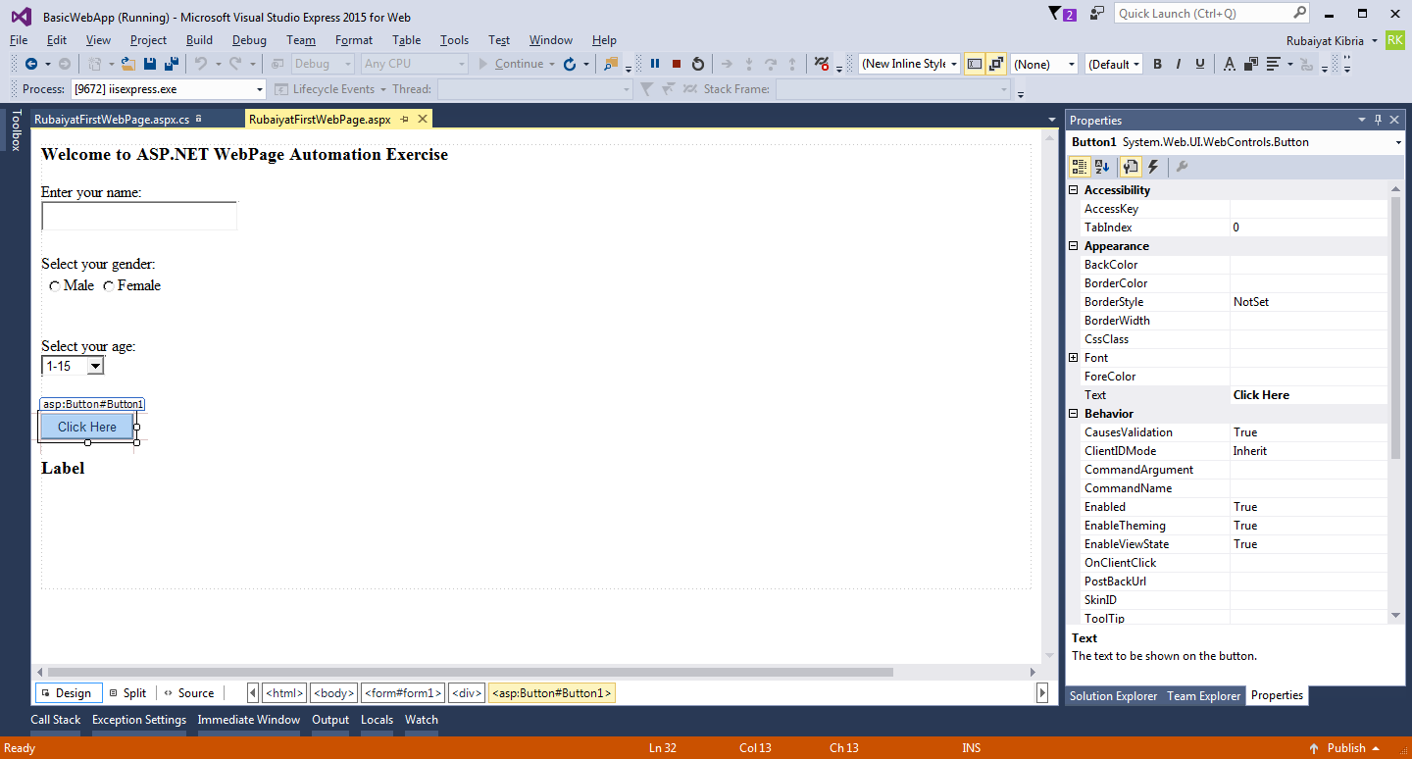1412x759 pixels.
Task: Pause the debugger with Break All
Action: (x=655, y=64)
